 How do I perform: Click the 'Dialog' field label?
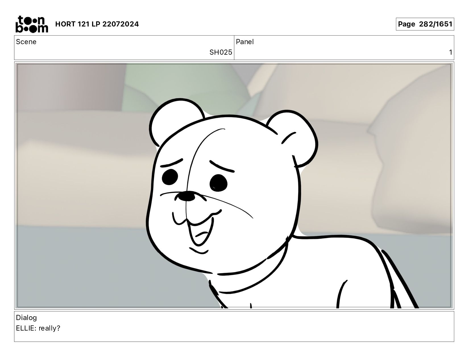click(26, 318)
